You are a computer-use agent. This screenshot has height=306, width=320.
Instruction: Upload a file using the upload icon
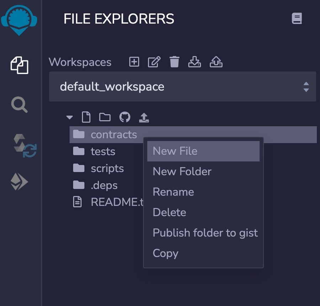point(144,117)
